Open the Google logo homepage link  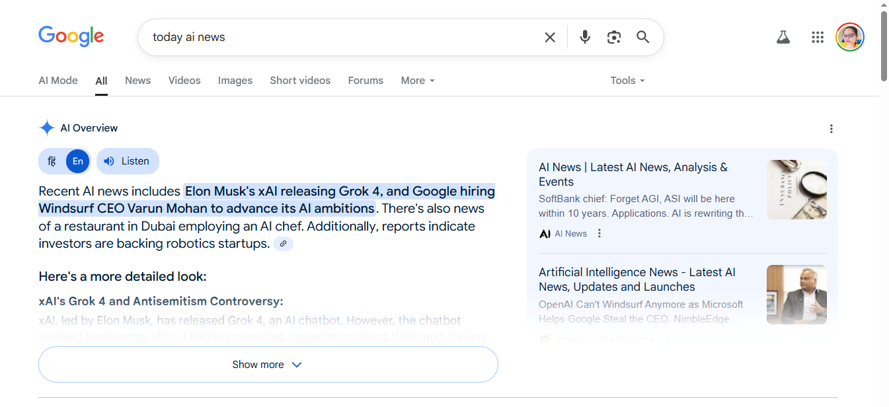tap(71, 36)
